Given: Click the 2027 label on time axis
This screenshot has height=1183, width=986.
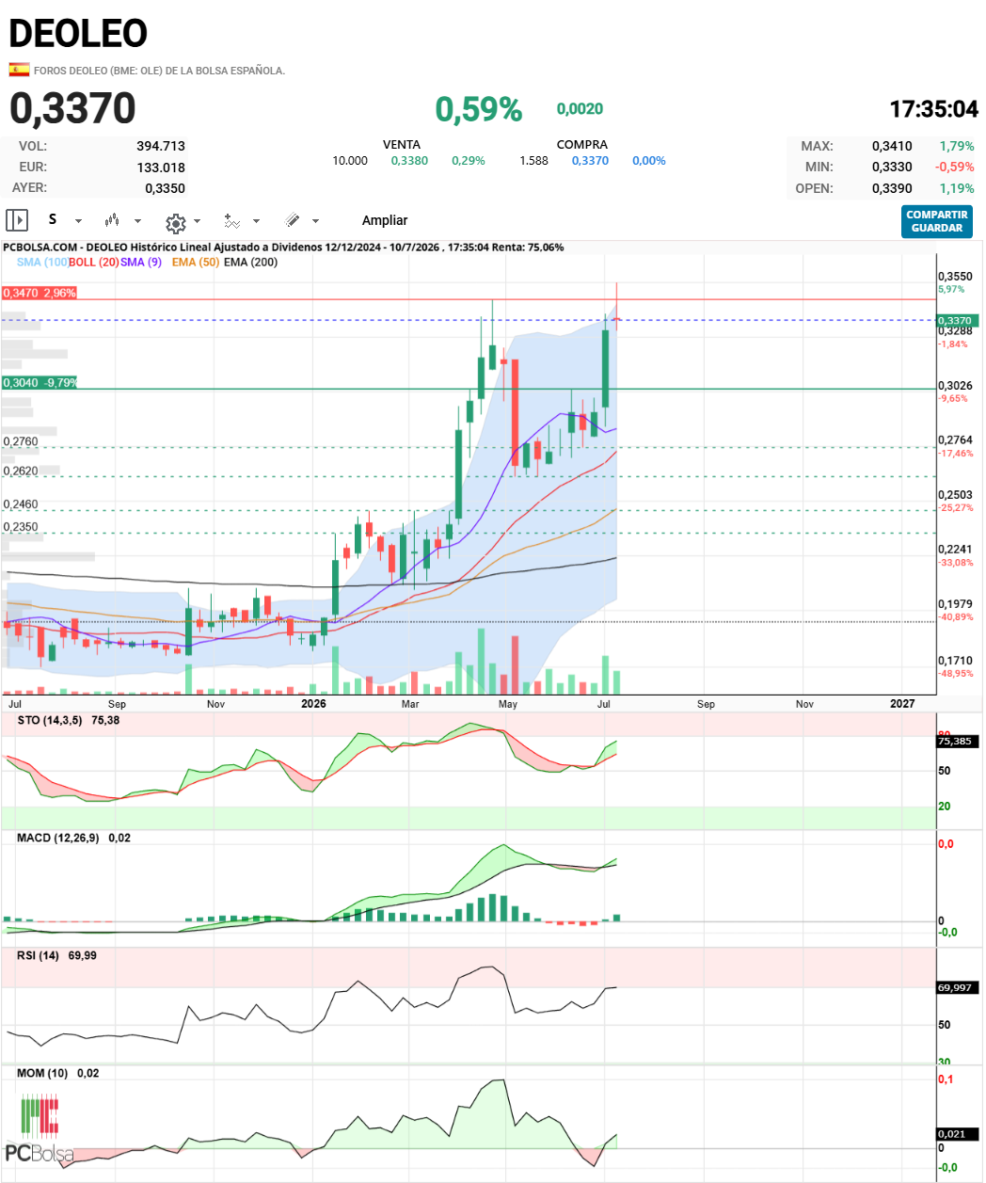Looking at the screenshot, I should point(902,704).
